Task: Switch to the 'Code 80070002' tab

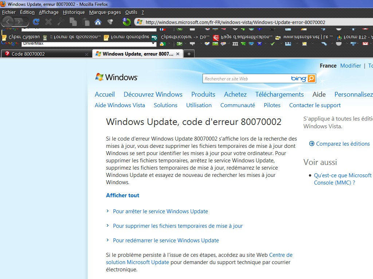Action: [x=44, y=54]
